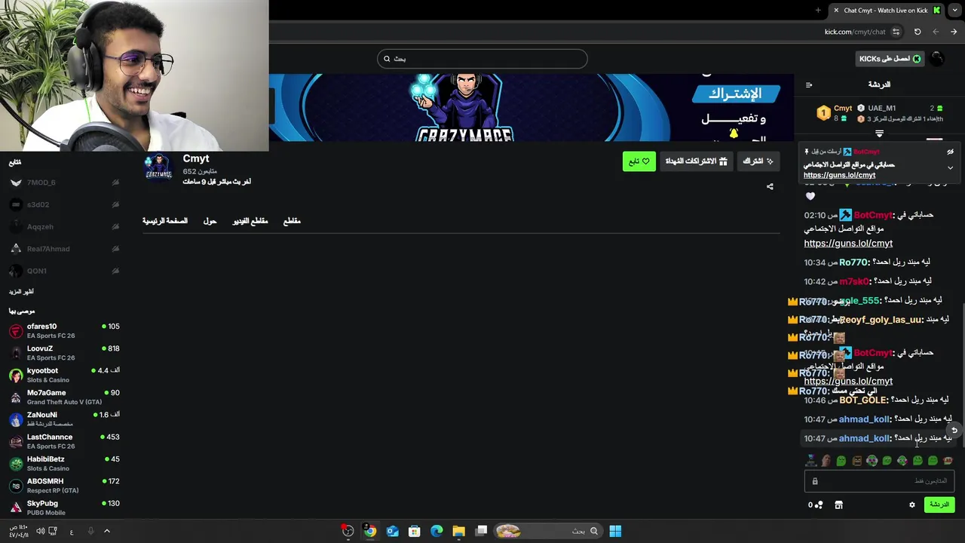The height and width of the screenshot is (543, 965).
Task: Open the browser tab list dropdown
Action: point(954,10)
